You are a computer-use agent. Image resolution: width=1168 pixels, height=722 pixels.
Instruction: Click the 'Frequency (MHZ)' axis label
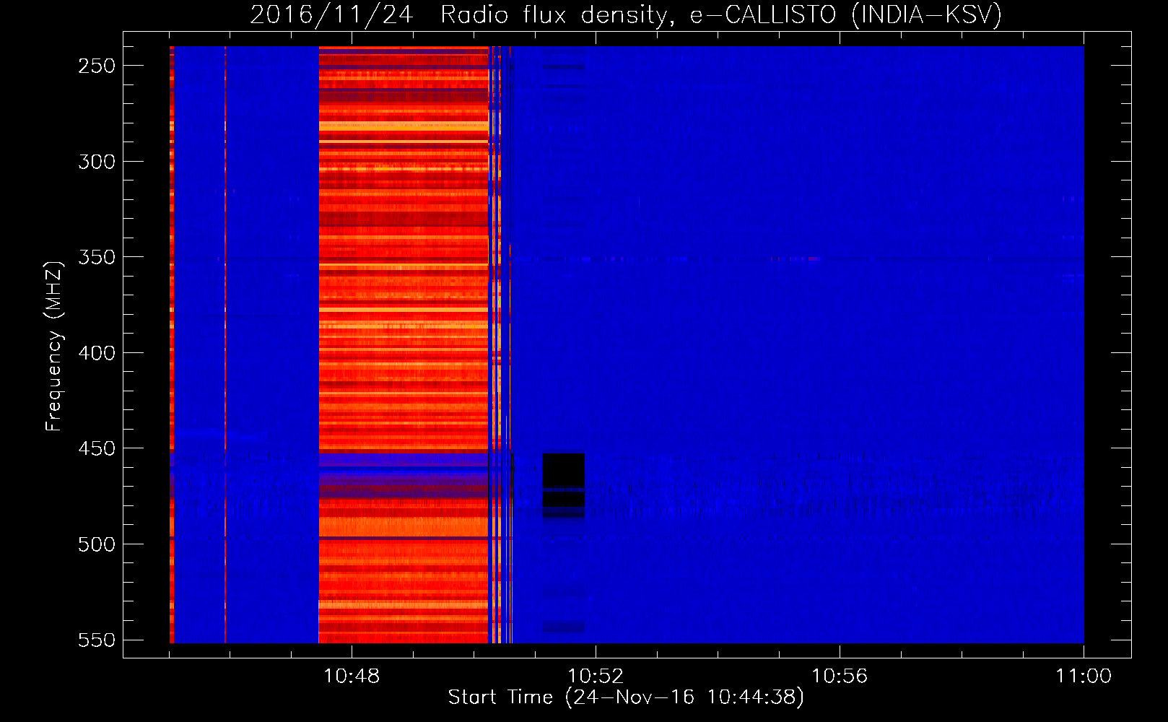point(54,346)
